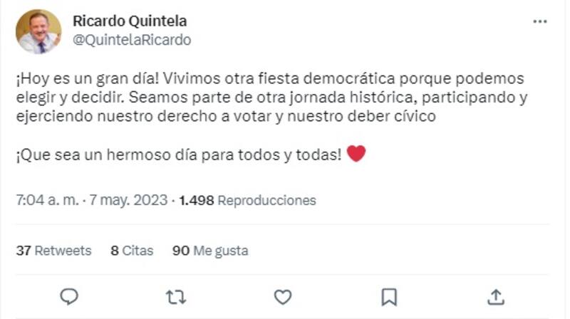Open the more options ellipsis menu

pyautogui.click(x=540, y=22)
